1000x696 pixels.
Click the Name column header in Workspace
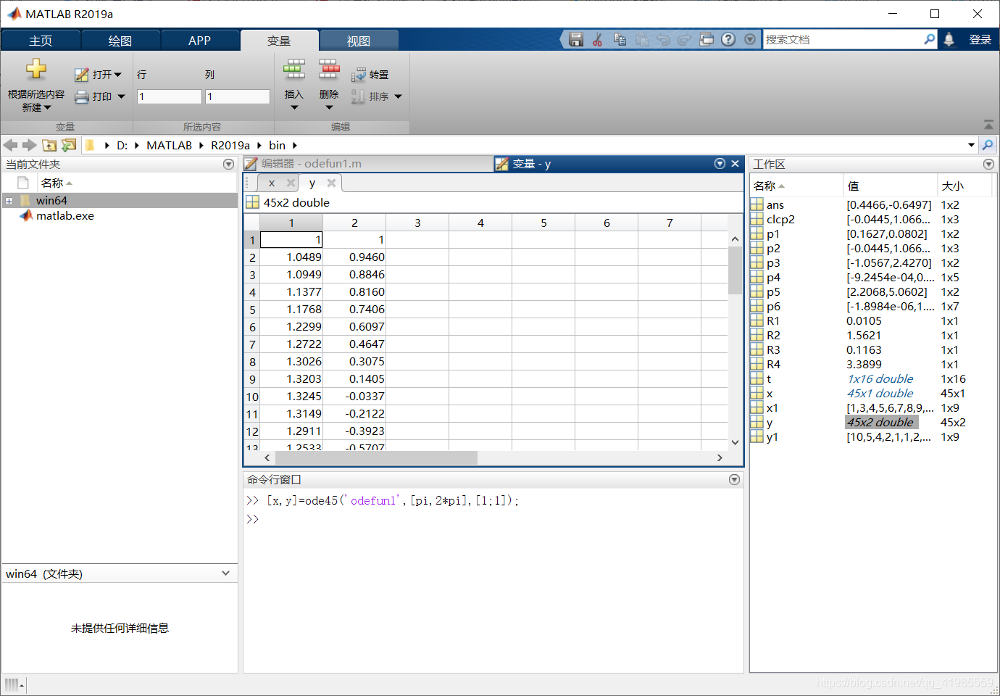796,186
